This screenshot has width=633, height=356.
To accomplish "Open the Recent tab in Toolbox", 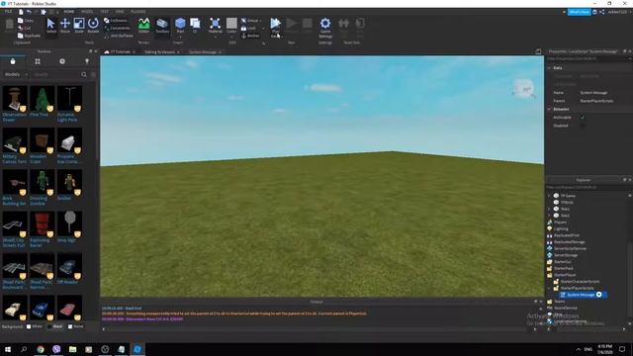I will 62,61.
